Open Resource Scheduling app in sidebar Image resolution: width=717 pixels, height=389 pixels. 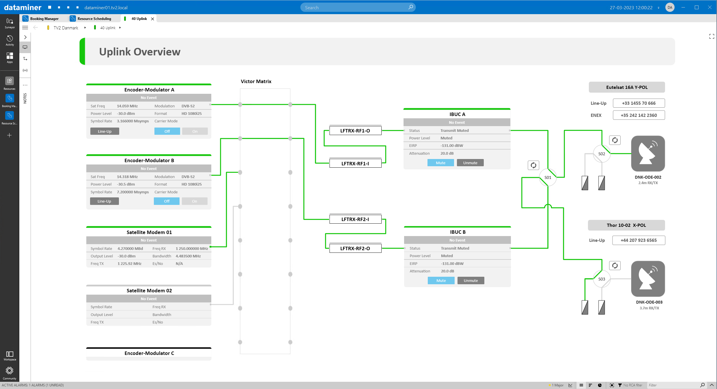tap(10, 118)
